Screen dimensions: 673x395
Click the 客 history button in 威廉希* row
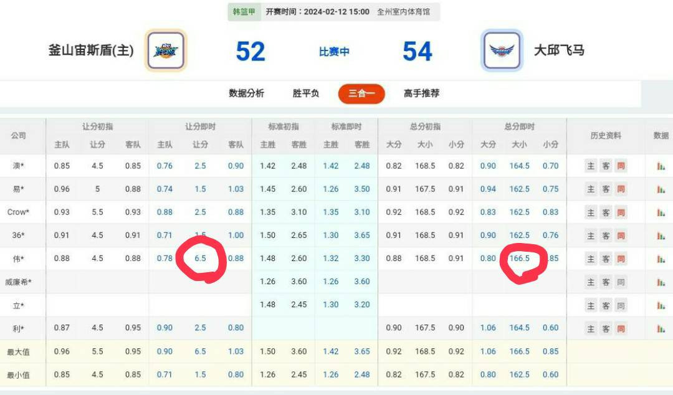(606, 282)
